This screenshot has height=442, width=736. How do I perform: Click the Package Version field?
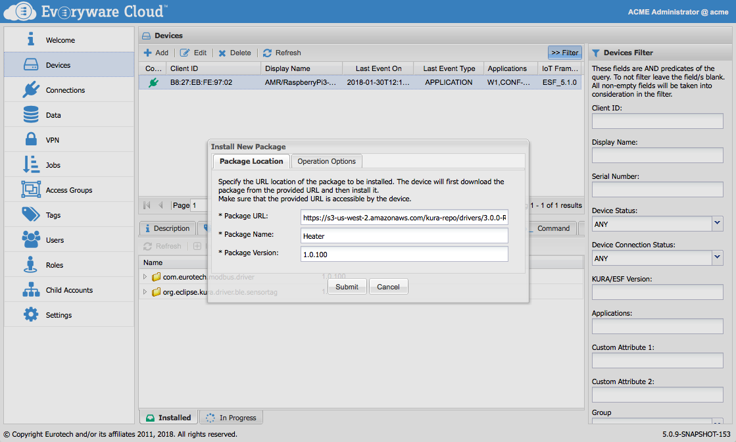[404, 254]
